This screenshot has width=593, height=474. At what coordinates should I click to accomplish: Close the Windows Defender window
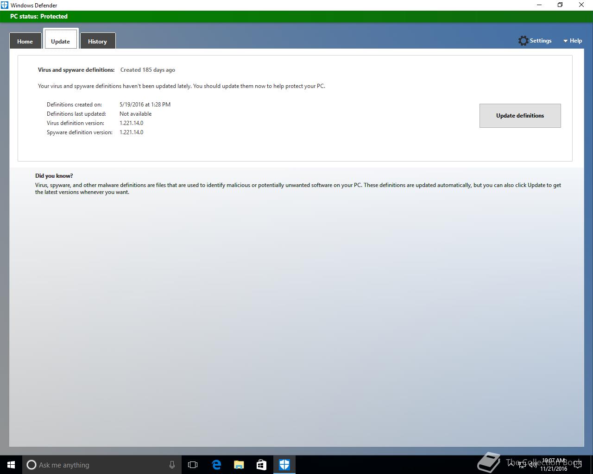[x=582, y=5]
